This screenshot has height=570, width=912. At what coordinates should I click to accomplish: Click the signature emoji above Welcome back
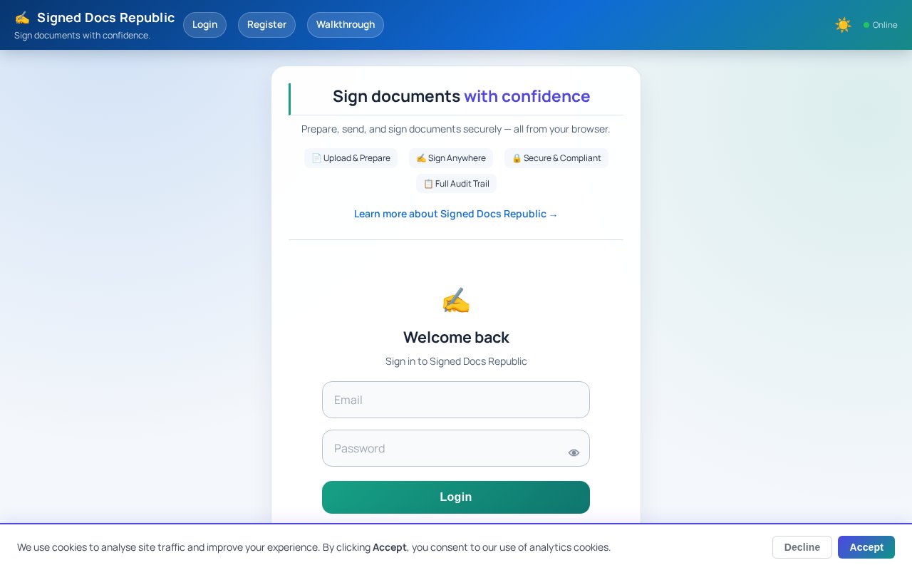tap(456, 300)
